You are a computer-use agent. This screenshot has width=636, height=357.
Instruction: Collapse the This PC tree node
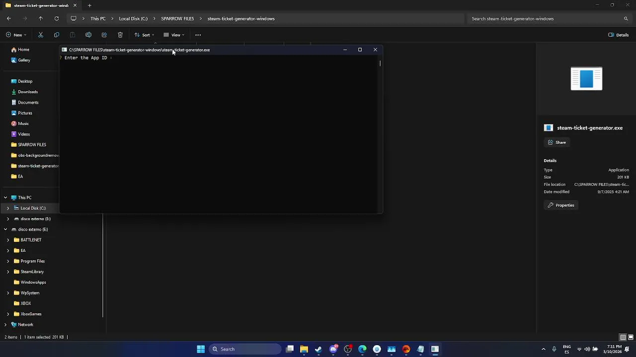click(x=5, y=197)
